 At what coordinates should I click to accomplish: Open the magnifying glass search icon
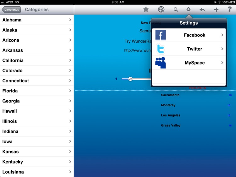[x=176, y=10]
